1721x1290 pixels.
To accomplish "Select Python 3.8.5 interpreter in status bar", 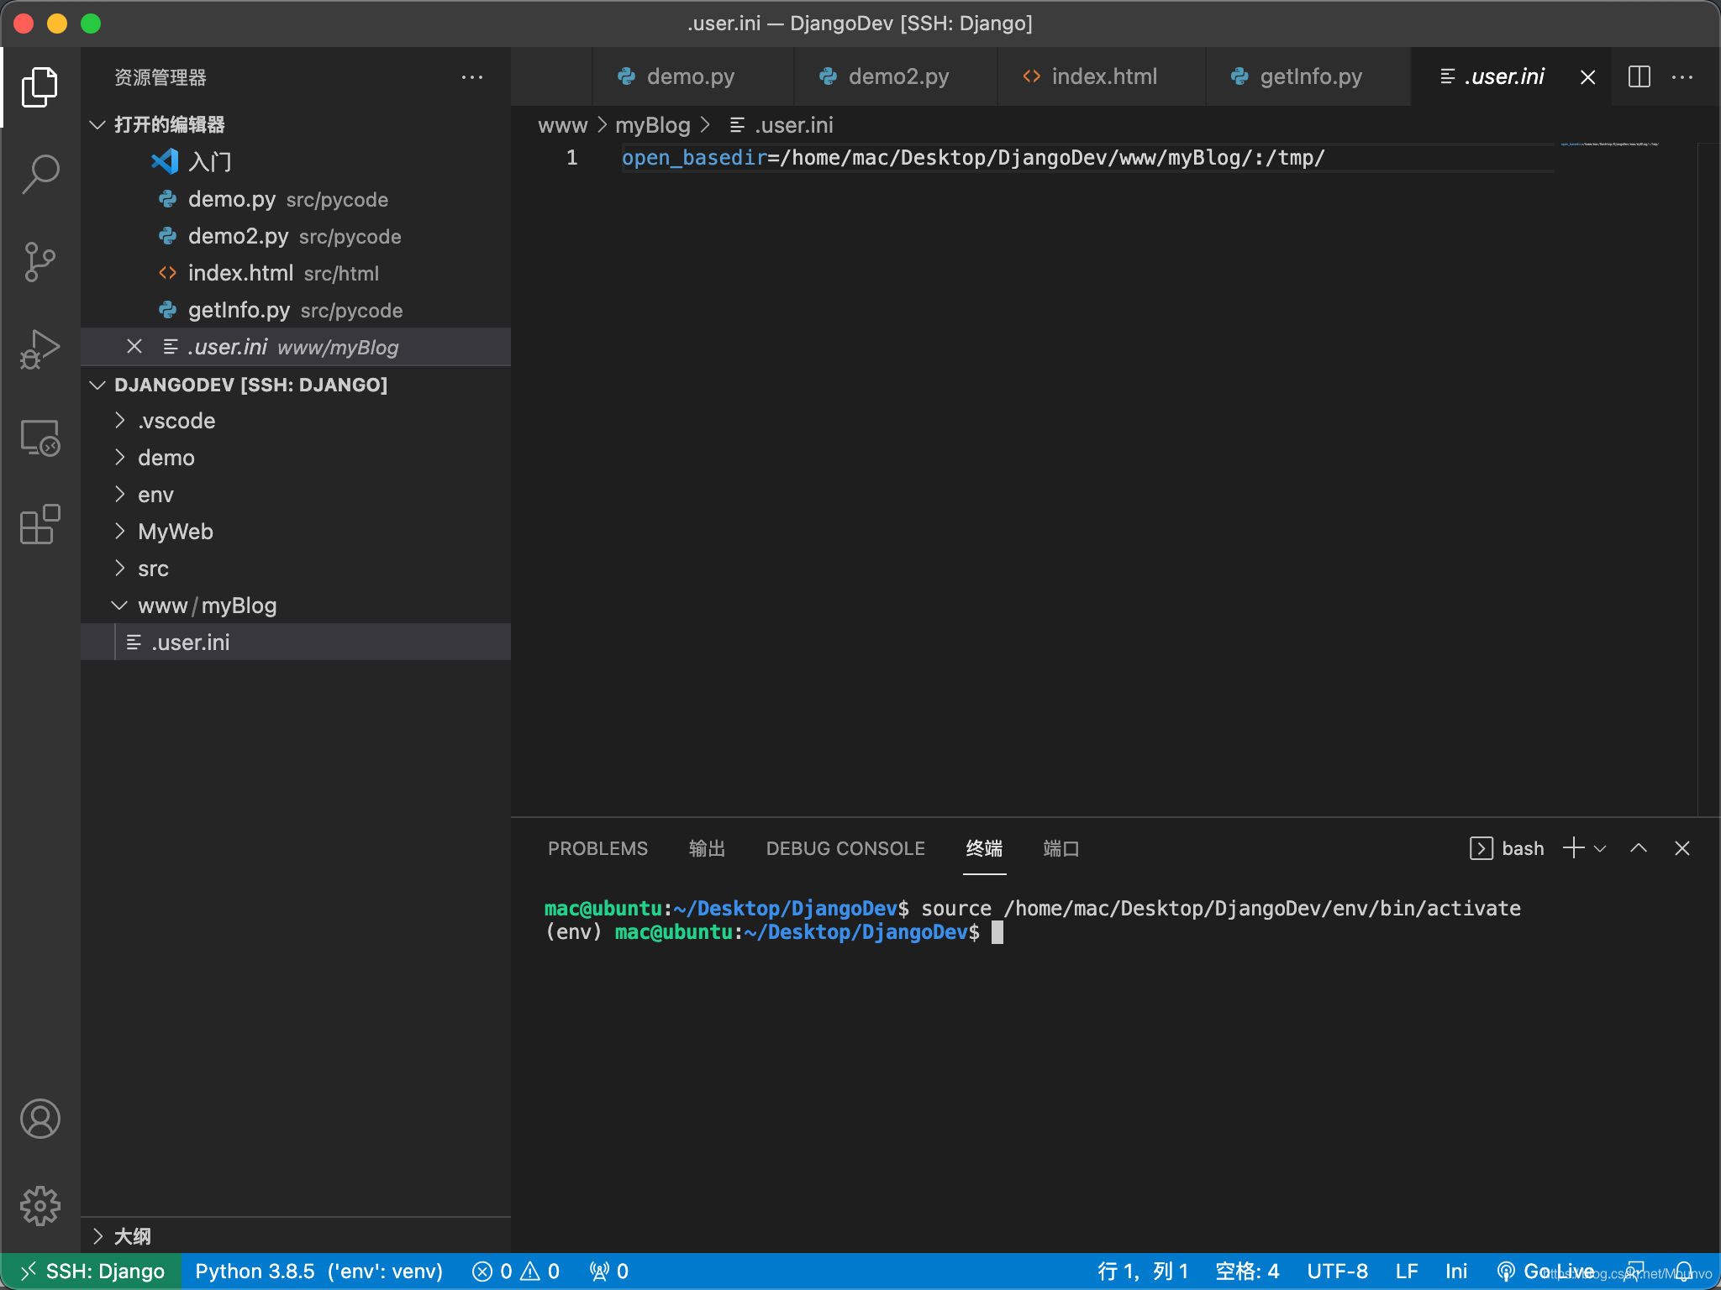I will [x=318, y=1272].
